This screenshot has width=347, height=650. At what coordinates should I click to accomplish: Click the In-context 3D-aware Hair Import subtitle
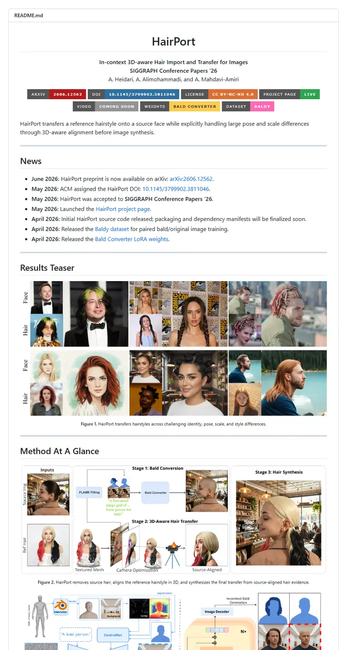[173, 62]
